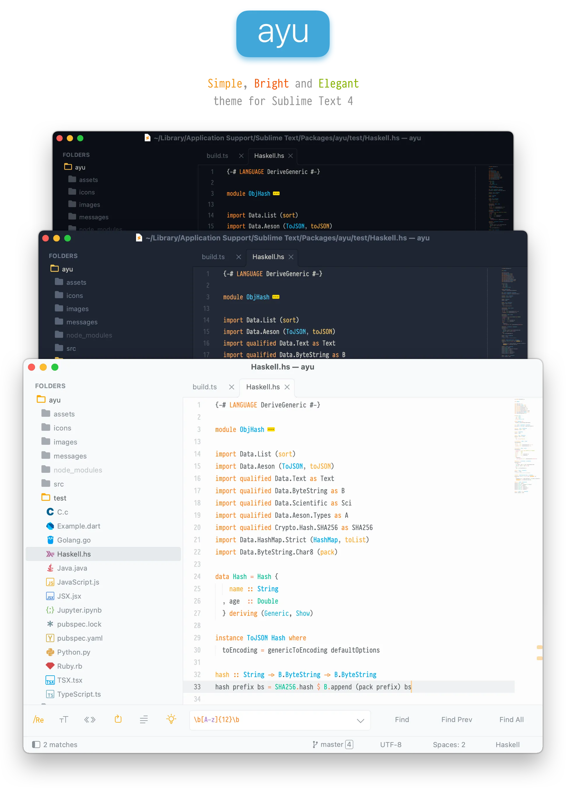566x788 pixels.
Task: Open the find history dropdown arrow
Action: [360, 721]
